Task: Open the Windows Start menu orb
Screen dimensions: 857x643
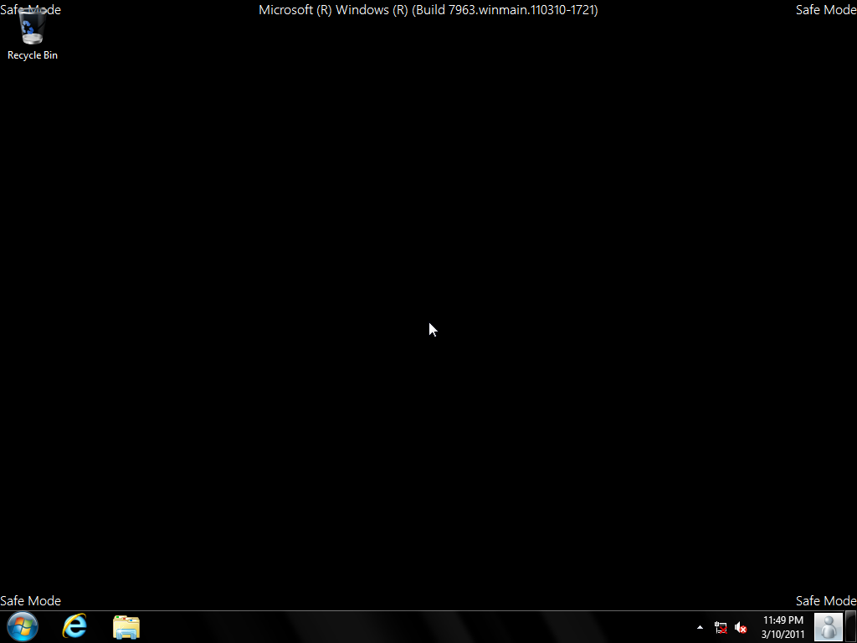Action: (23, 626)
